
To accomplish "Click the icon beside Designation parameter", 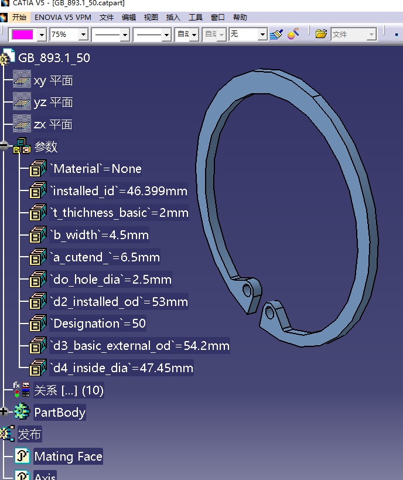I will pyautogui.click(x=38, y=324).
